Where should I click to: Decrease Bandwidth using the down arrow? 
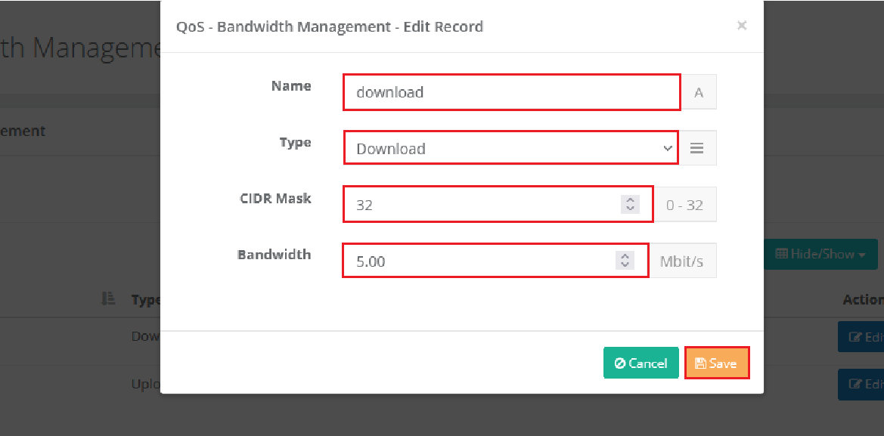[625, 265]
